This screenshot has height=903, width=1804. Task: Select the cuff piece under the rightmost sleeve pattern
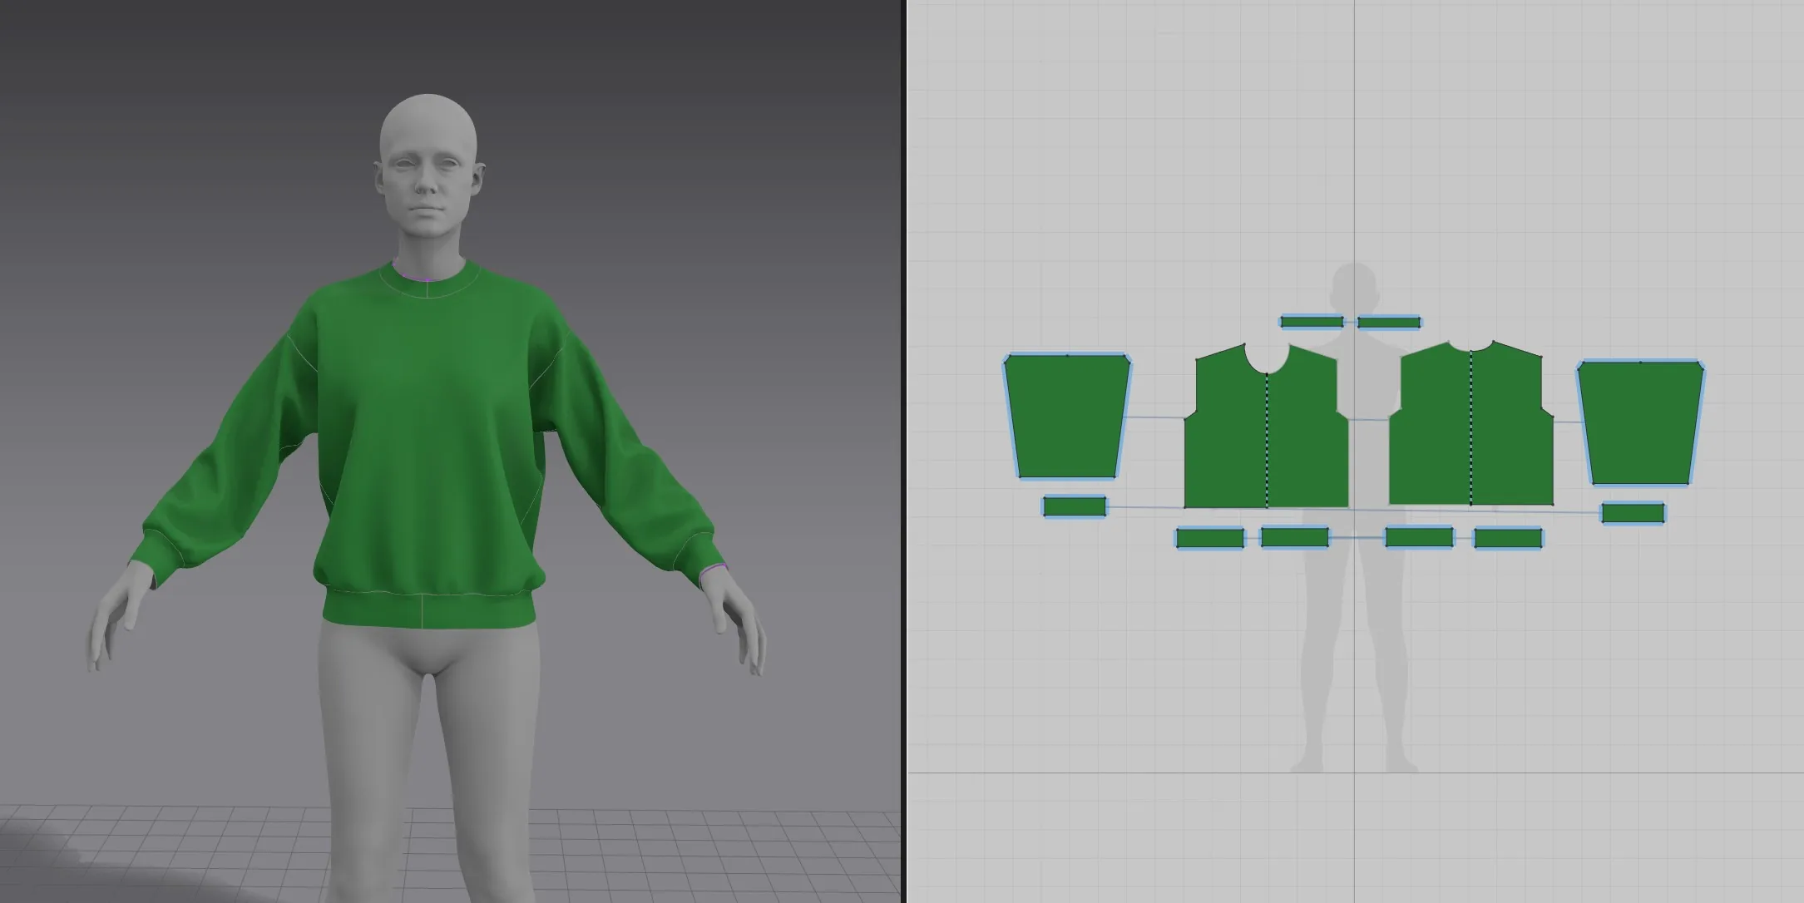1633,513
